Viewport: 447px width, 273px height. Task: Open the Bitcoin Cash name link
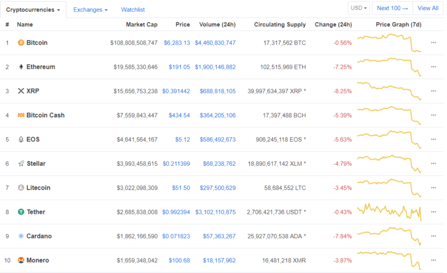(45, 115)
